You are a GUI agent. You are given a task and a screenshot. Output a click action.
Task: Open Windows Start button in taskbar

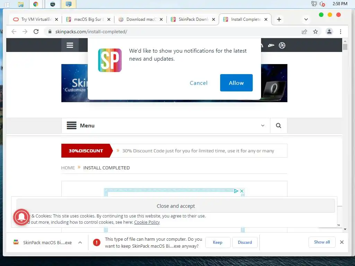[x=7, y=4]
